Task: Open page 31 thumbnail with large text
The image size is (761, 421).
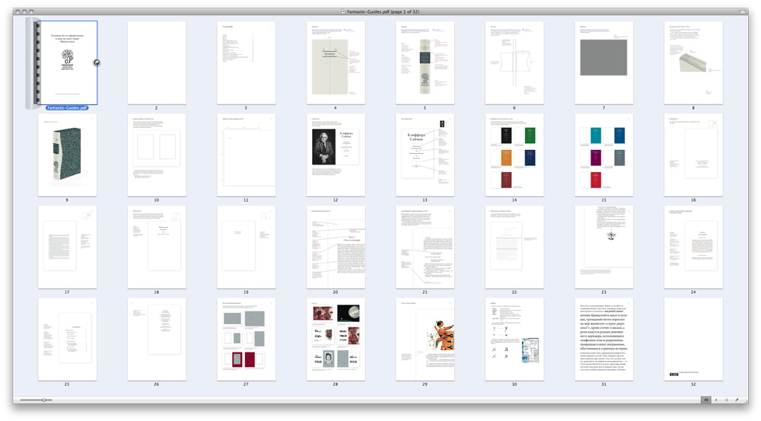Action: pos(604,339)
